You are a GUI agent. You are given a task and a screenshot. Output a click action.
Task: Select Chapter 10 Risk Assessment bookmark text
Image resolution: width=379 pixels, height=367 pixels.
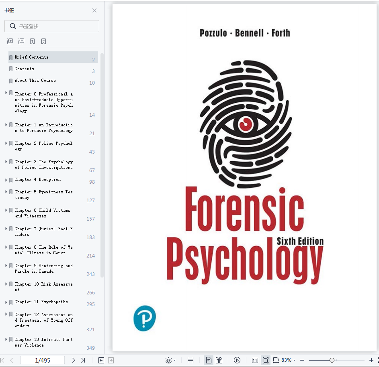(x=43, y=287)
